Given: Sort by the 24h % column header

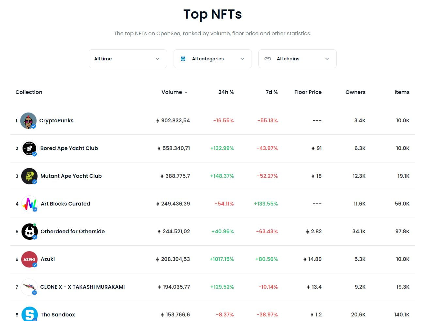Looking at the screenshot, I should (x=226, y=92).
